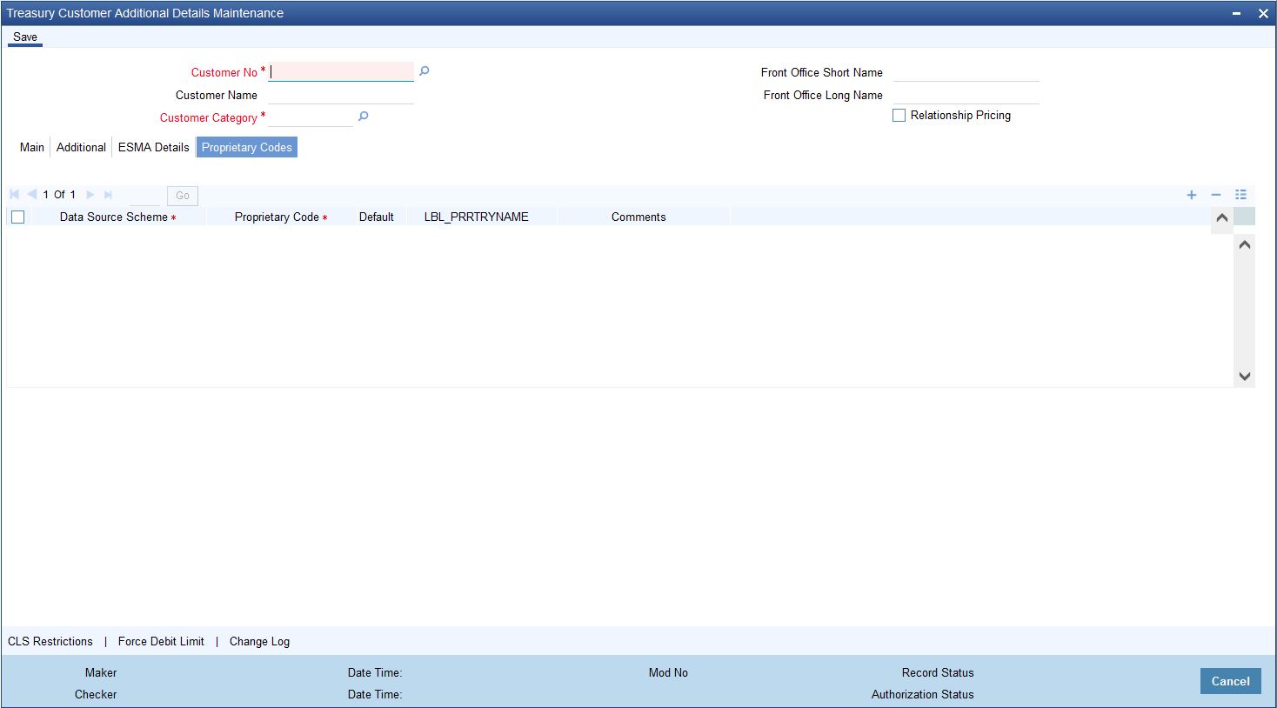Open the Customer No lookup search icon
This screenshot has height=708, width=1277.
tap(424, 71)
